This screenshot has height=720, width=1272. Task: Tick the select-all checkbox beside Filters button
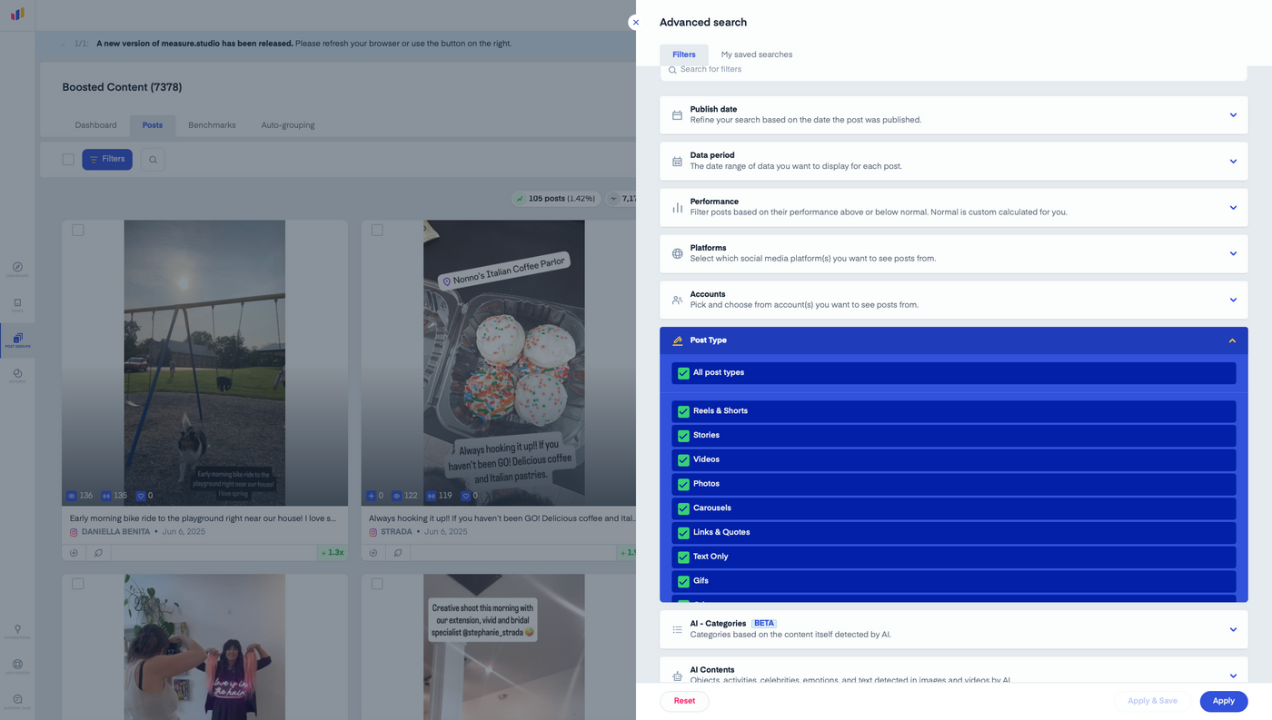point(68,160)
